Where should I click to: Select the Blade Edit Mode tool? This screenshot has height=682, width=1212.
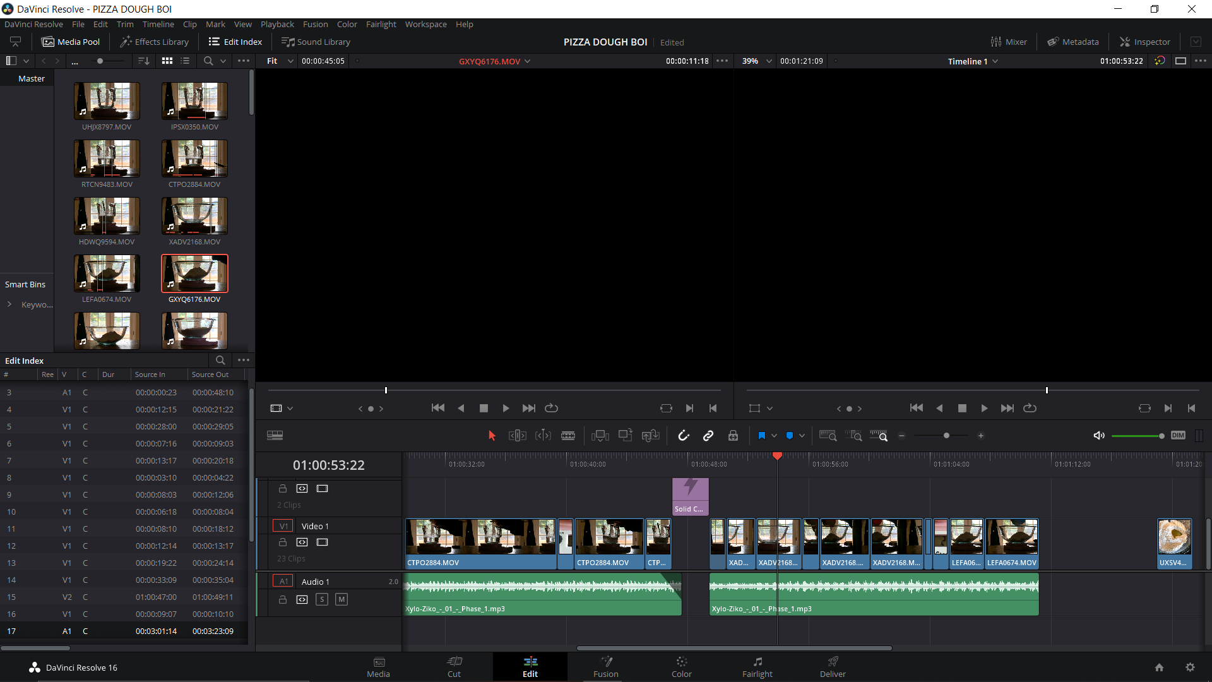tap(568, 436)
